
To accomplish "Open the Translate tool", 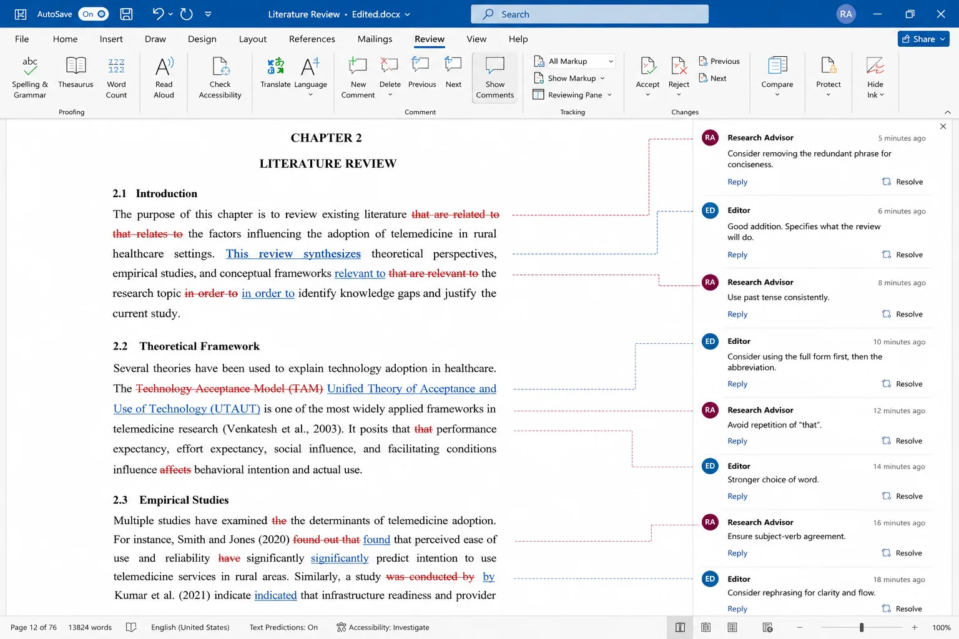I will coord(275,72).
